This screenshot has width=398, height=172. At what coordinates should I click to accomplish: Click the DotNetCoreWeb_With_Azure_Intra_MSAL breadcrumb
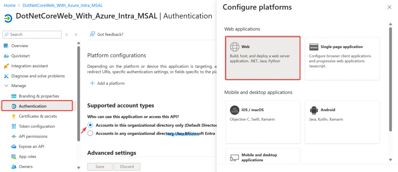click(63, 5)
